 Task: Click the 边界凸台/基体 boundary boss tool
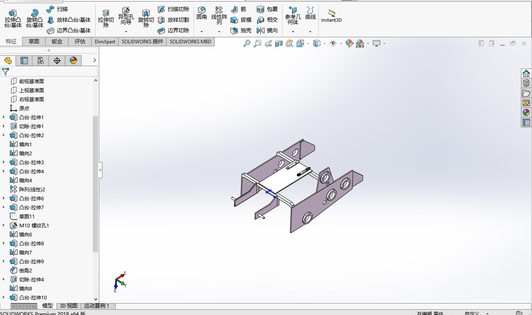point(68,30)
